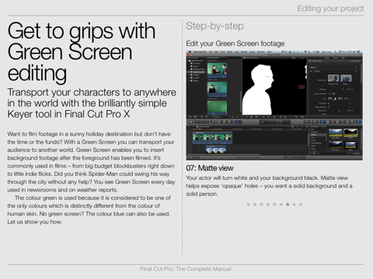Click the "Final Cut Pro: The Complete Manual" footer
Image resolution: width=373 pixels, height=279 pixels.
(186, 269)
